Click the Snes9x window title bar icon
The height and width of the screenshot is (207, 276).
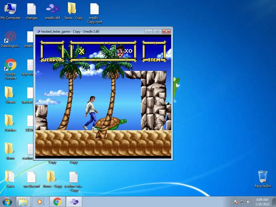39,32
